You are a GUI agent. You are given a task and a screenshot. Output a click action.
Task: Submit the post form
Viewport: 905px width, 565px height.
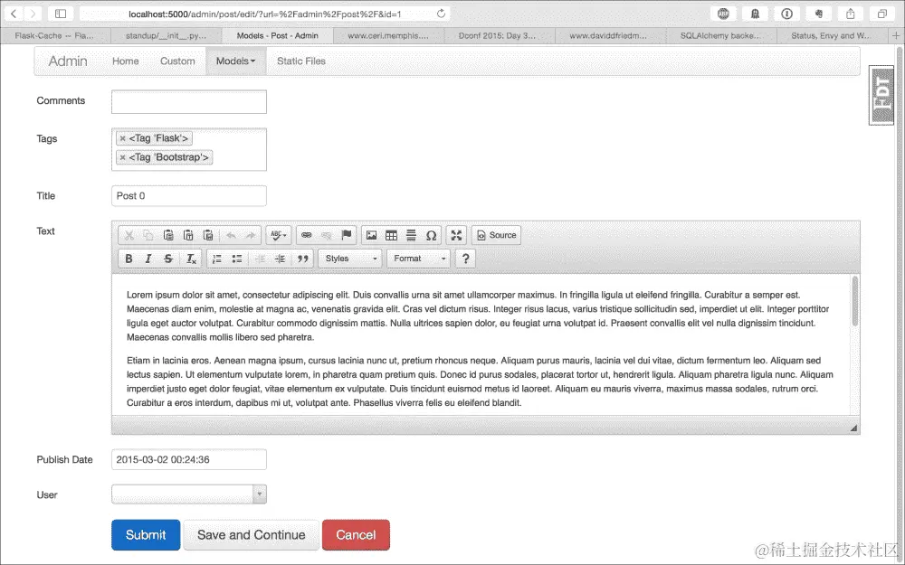(146, 535)
